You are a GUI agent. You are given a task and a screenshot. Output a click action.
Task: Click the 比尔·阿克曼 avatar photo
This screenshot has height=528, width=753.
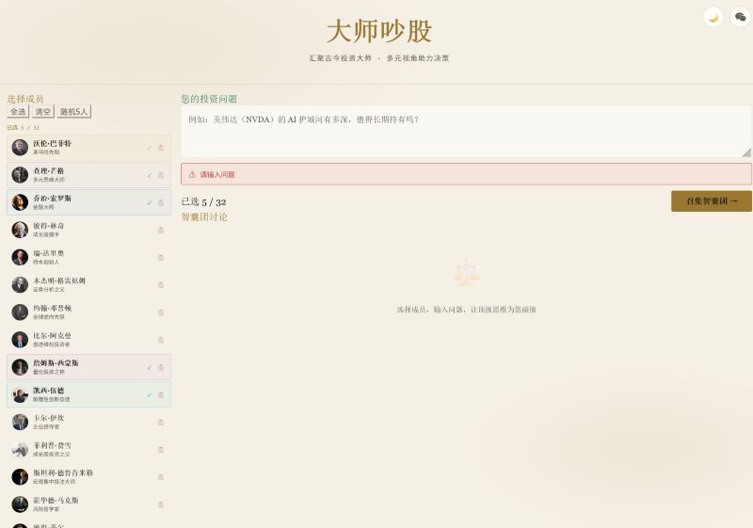pyautogui.click(x=20, y=340)
